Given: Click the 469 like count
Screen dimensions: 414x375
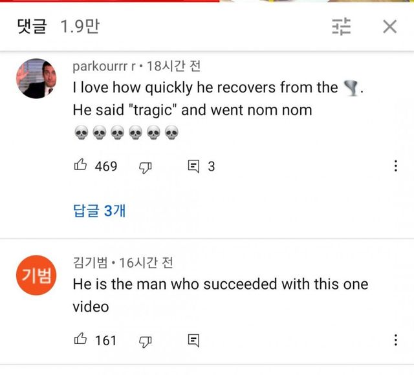Looking at the screenshot, I should [106, 166].
